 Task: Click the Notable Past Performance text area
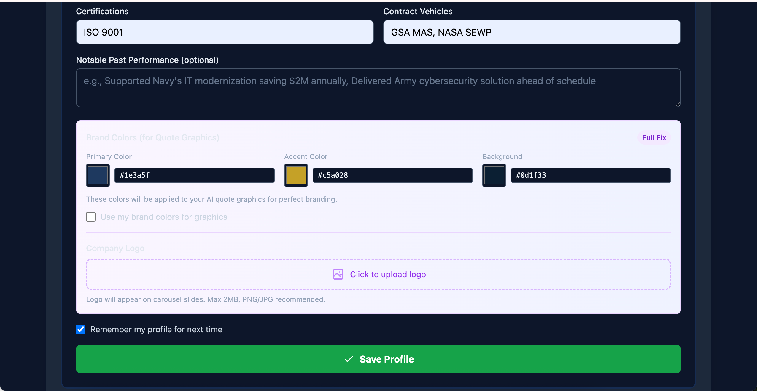point(378,88)
